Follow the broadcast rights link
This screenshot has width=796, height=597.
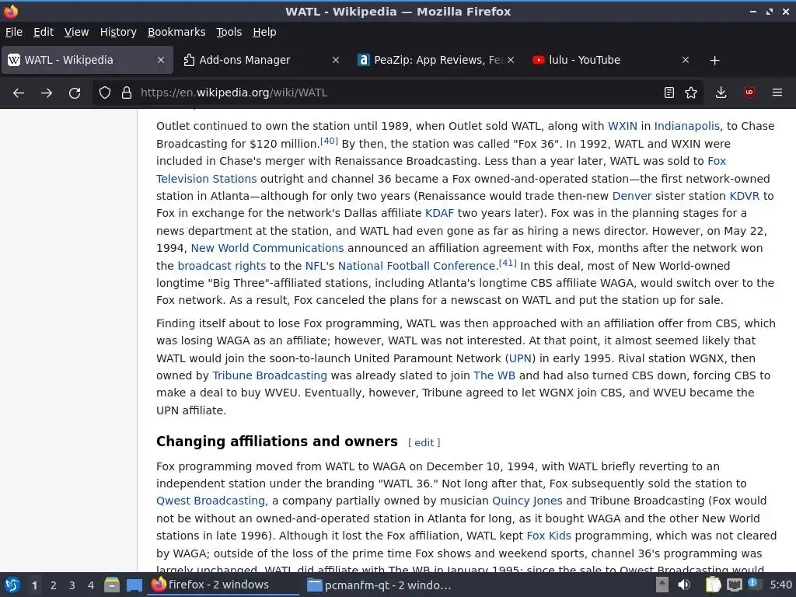(x=222, y=266)
